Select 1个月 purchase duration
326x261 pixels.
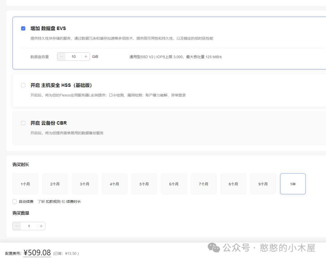point(25,184)
